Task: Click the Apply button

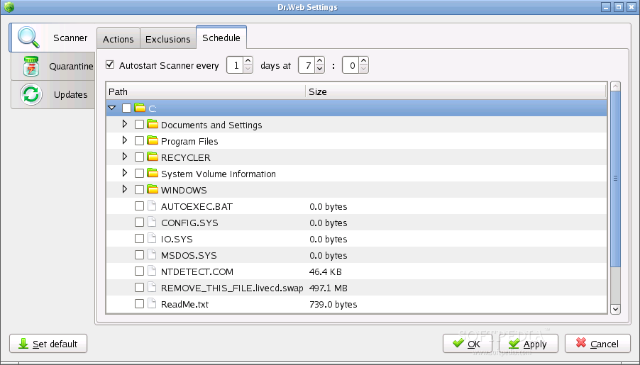Action: (528, 344)
